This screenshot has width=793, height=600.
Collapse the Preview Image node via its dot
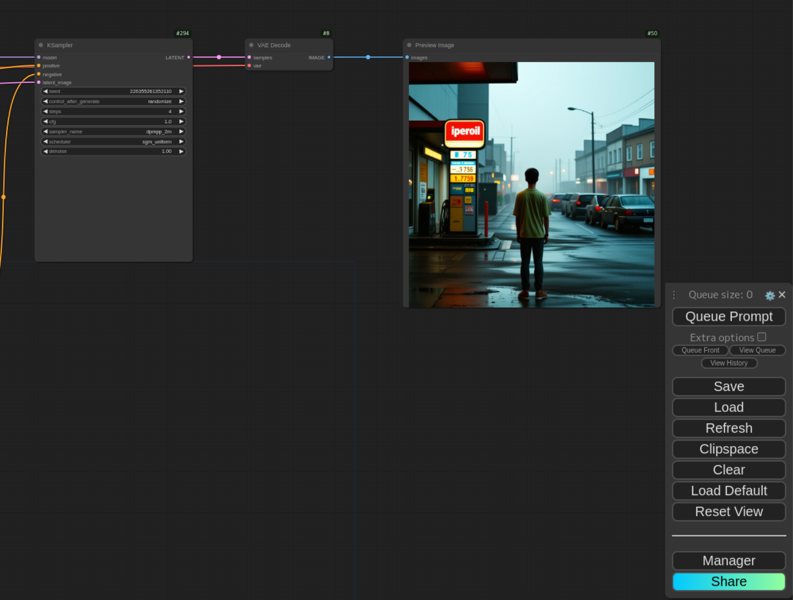[409, 45]
